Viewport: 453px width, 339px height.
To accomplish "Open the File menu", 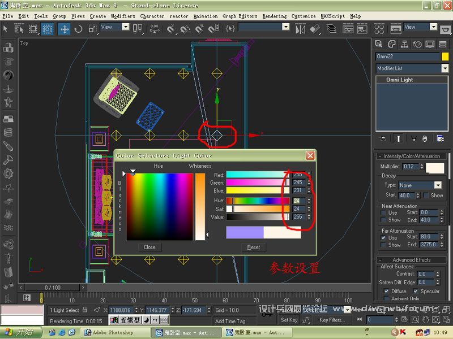I will pos(7,16).
